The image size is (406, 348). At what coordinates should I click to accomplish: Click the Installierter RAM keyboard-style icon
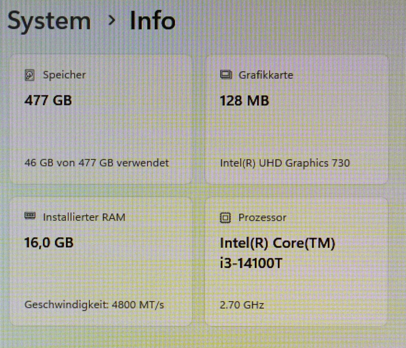coord(30,216)
